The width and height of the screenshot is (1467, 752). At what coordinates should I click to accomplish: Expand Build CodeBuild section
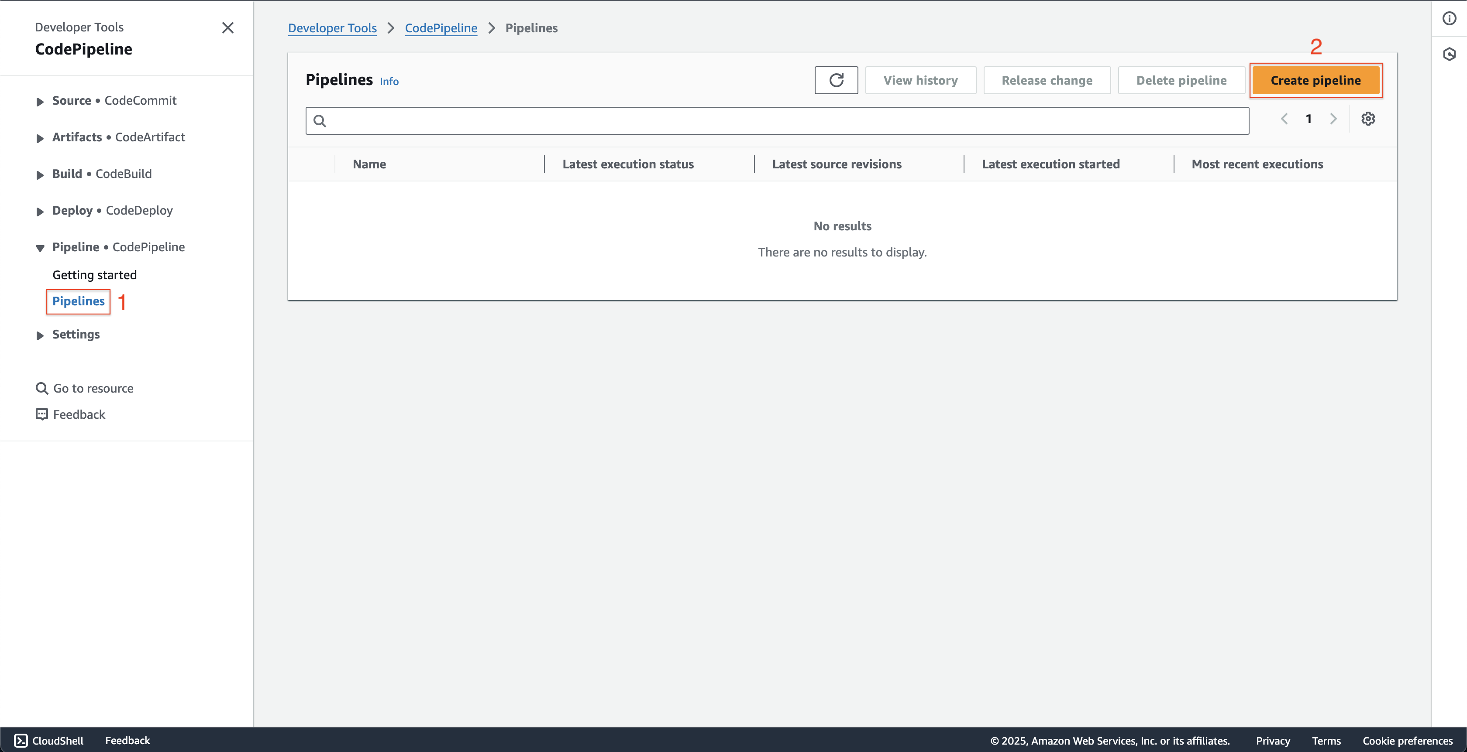(40, 174)
